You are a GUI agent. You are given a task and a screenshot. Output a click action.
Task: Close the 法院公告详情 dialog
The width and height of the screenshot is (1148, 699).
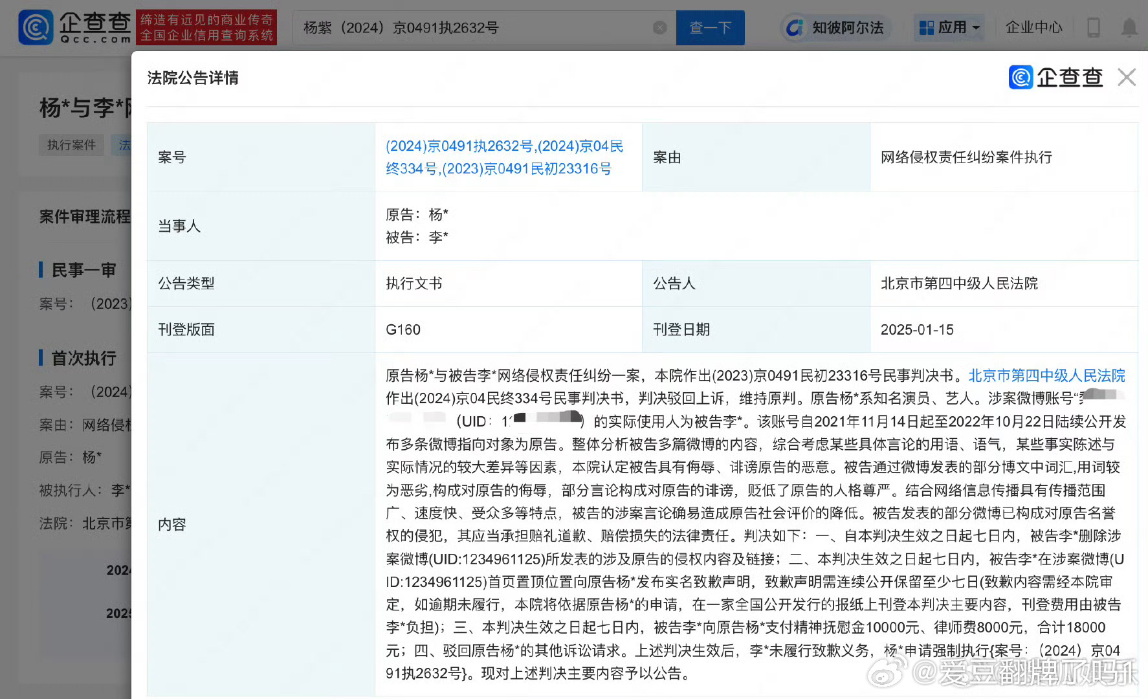point(1127,77)
